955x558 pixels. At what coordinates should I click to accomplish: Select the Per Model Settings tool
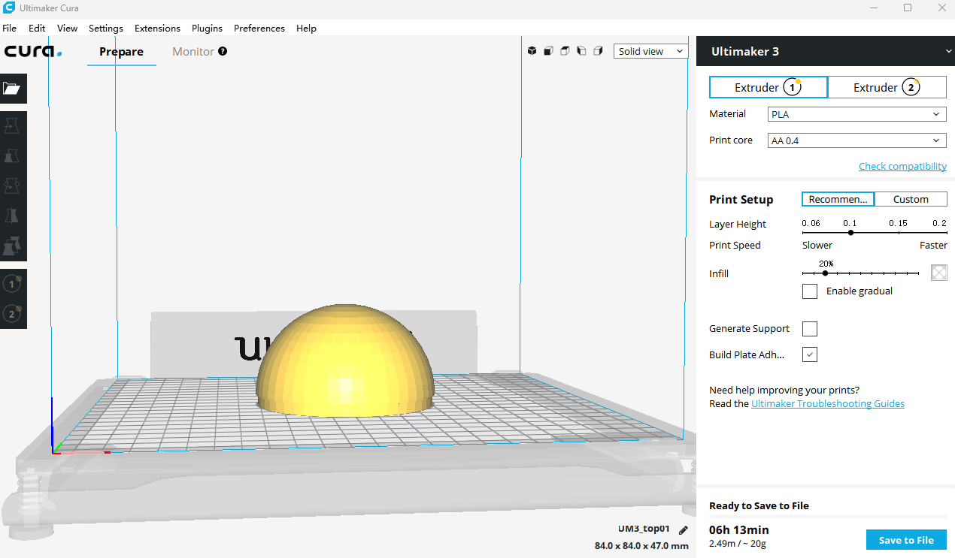coord(12,246)
